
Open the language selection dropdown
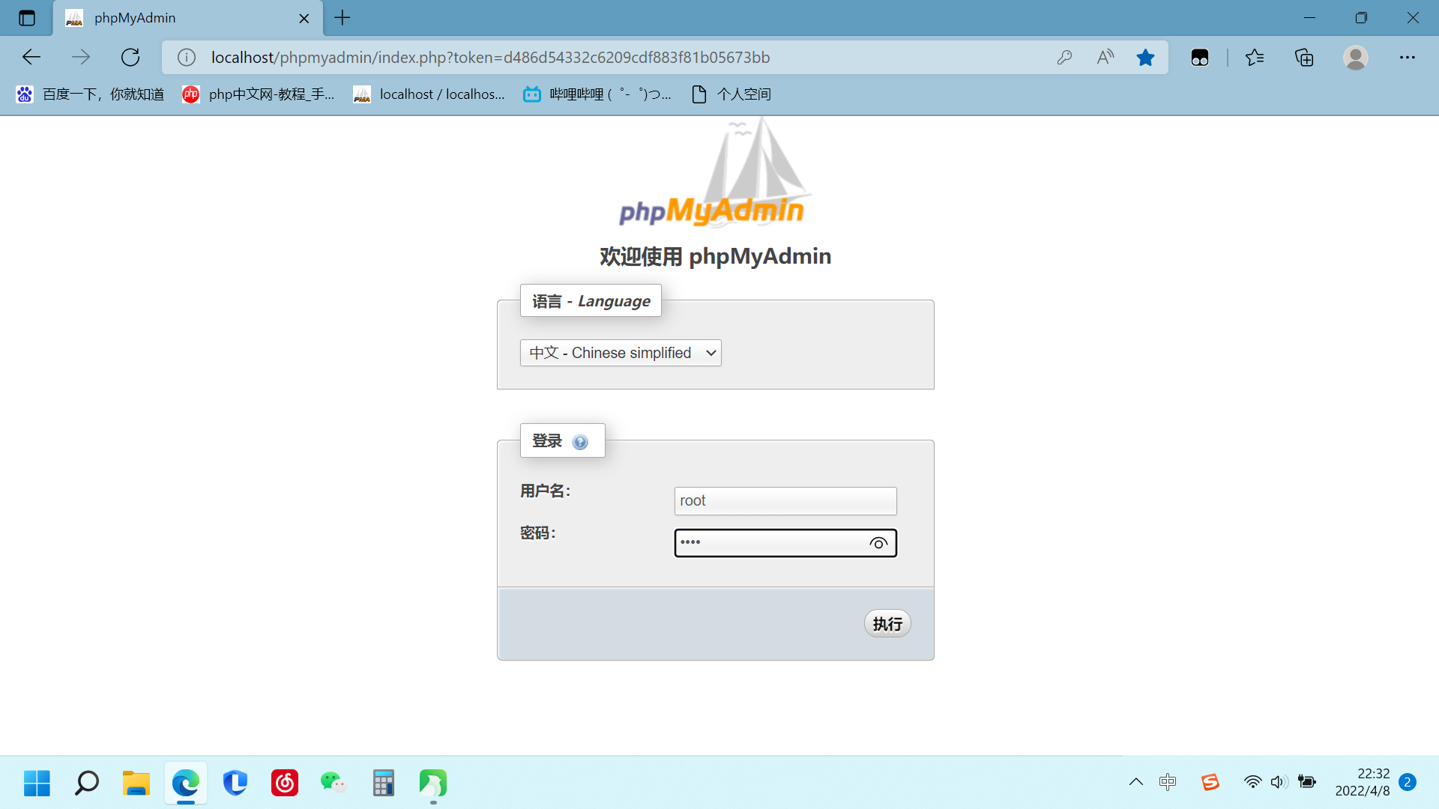click(x=621, y=353)
